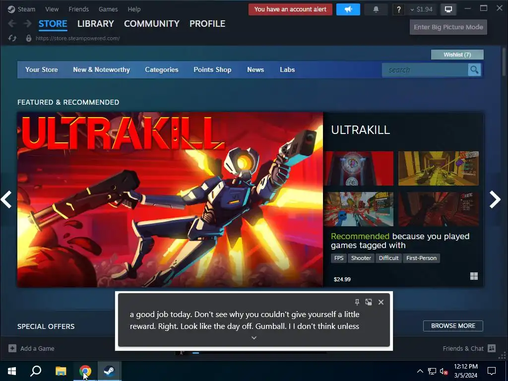Open the Friends menu
The image size is (508, 381).
tap(79, 9)
